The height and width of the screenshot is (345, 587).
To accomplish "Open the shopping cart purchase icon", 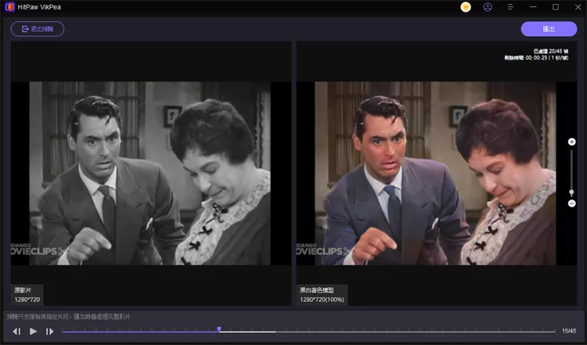I will coord(466,7).
